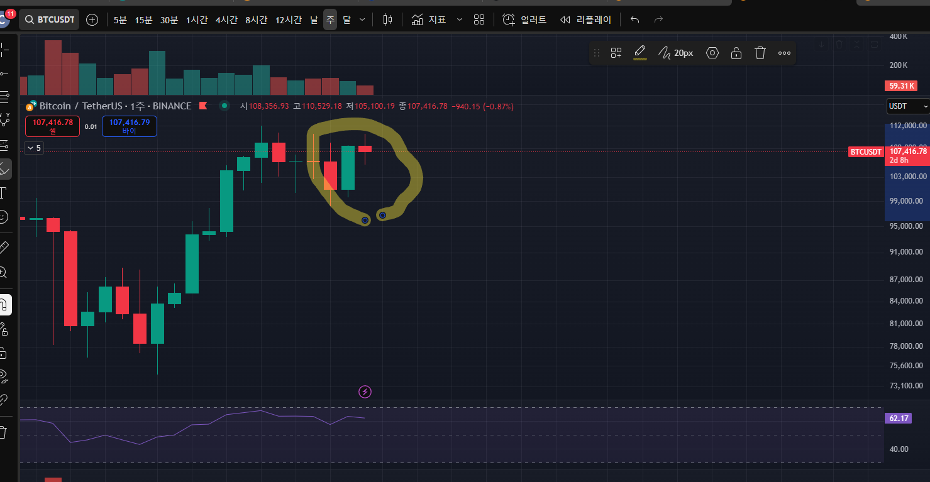The image size is (930, 482).
Task: Toggle the lock on the selected drawing
Action: [x=736, y=53]
